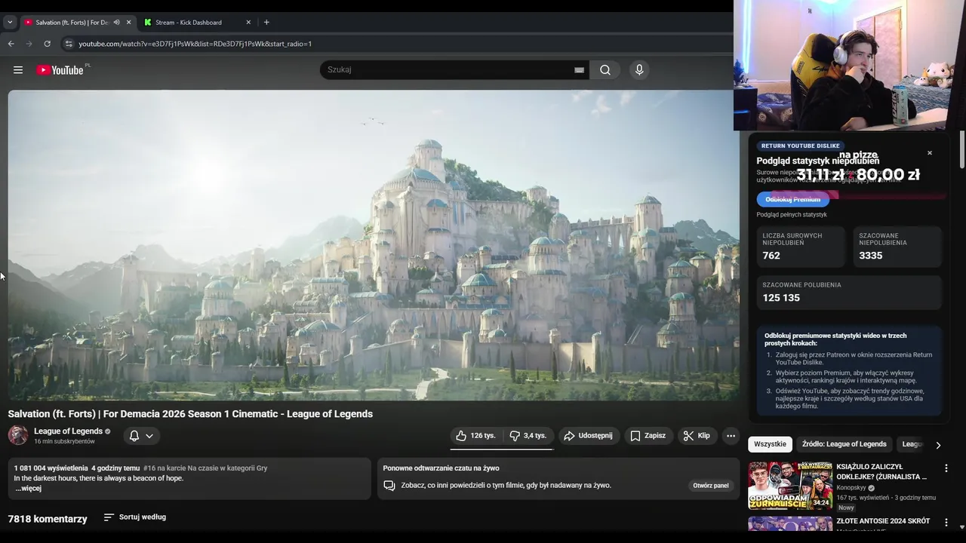Click estimated dislikes value 3335

point(870,256)
